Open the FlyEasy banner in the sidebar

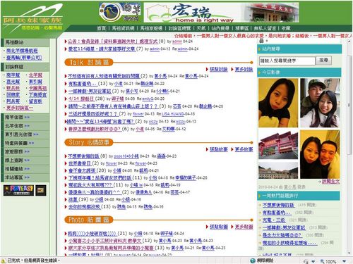click(x=18, y=190)
